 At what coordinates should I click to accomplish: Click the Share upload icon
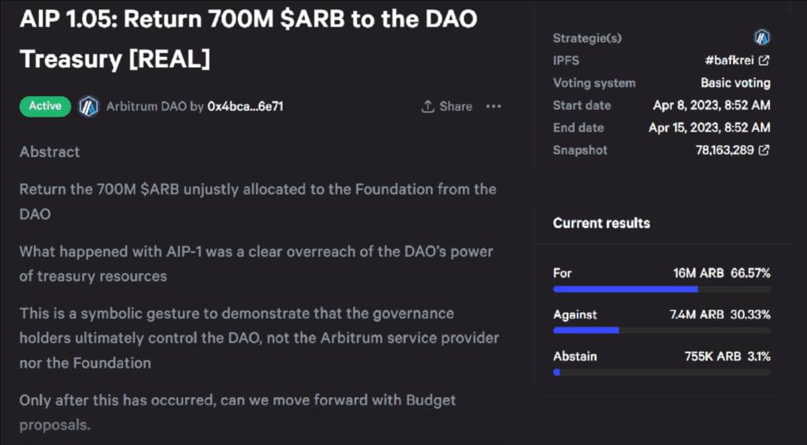[x=428, y=106]
